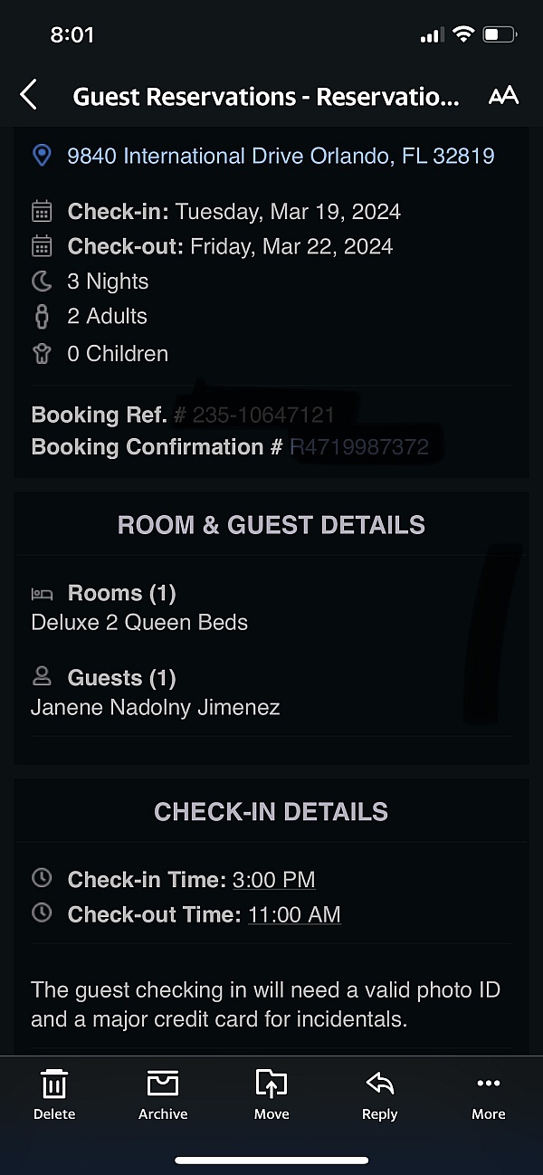This screenshot has height=1175, width=543.
Task: Tap the location pin icon beside the address
Action: [x=42, y=156]
